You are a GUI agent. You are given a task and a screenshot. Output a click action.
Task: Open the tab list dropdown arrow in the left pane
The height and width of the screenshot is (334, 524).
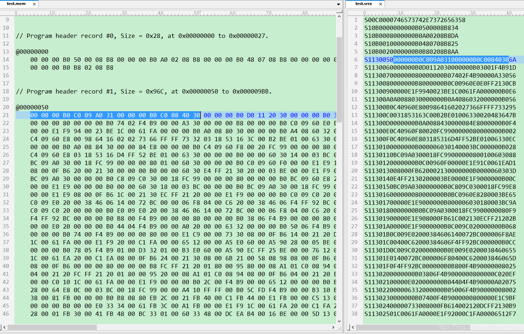point(338,4)
